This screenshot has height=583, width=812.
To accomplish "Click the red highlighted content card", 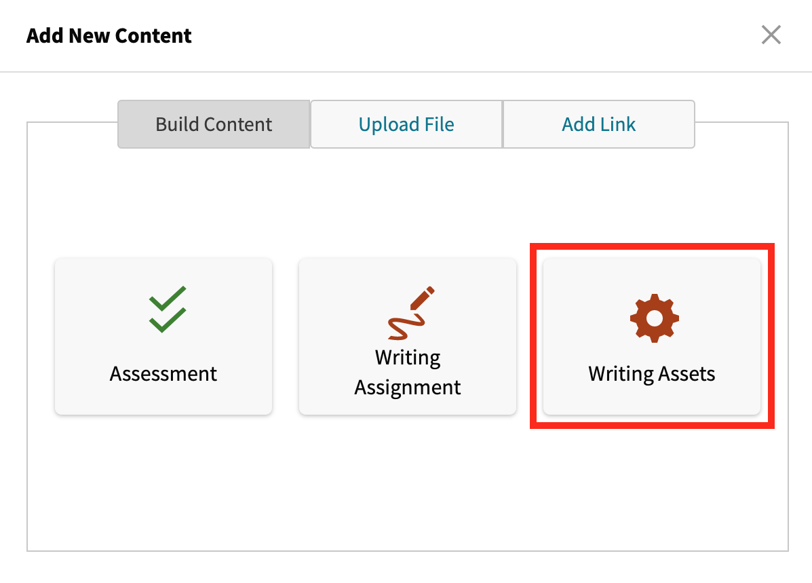I will point(651,336).
